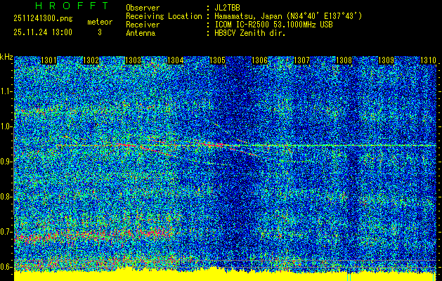The width and height of the screenshot is (442, 281).
Task: Click the 1303 time marker
Action: (133, 60)
